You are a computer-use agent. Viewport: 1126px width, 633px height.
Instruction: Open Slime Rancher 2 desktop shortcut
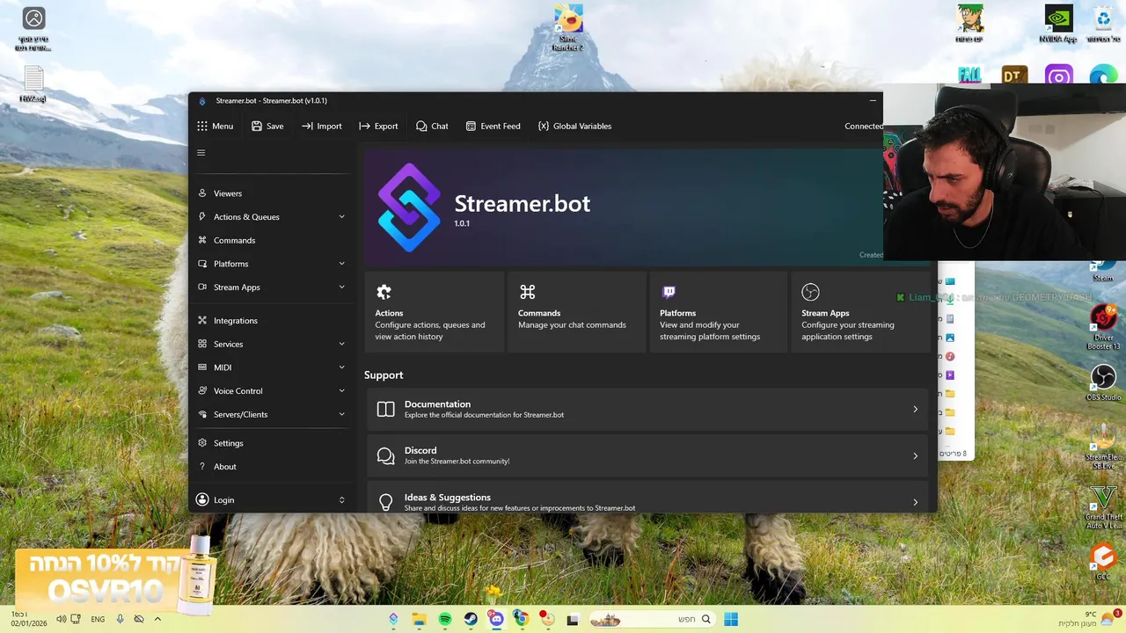click(x=568, y=28)
